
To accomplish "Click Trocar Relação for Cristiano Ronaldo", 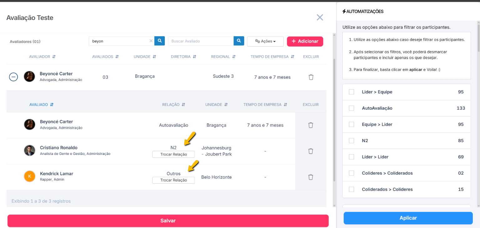I will (x=174, y=154).
